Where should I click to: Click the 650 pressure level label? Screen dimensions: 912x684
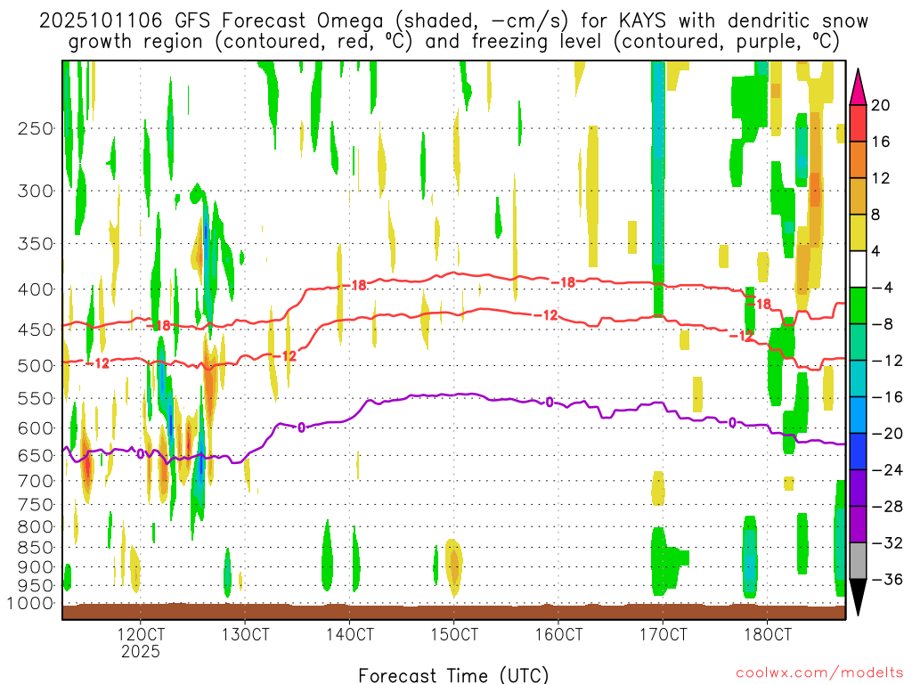pos(36,455)
